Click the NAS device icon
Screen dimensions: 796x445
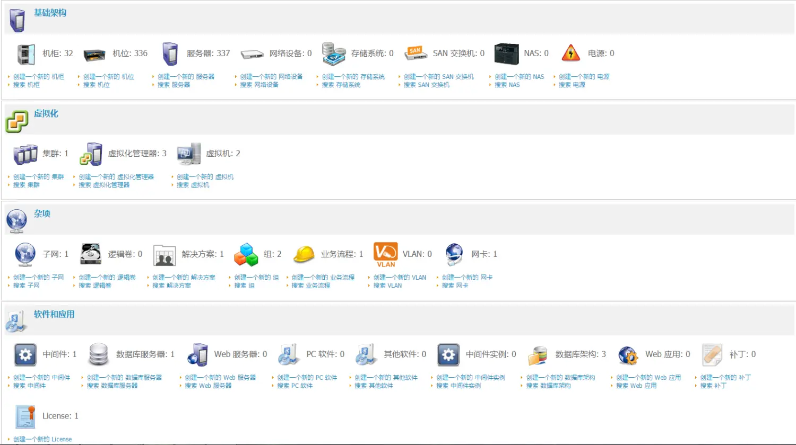point(507,54)
